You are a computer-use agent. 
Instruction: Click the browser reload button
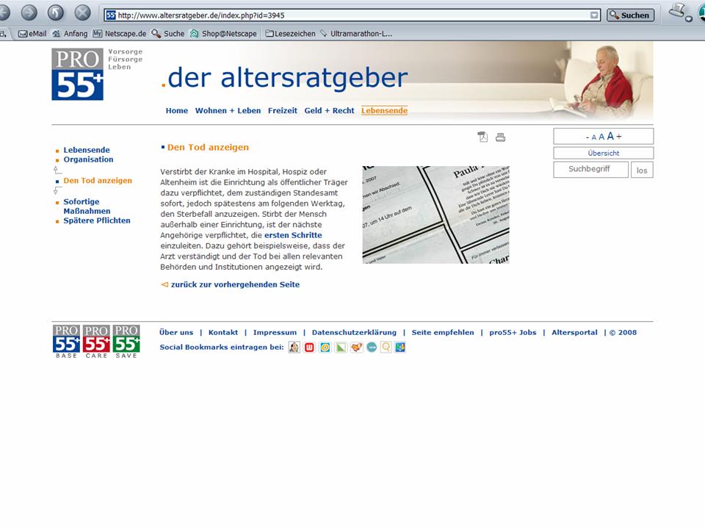click(x=56, y=12)
